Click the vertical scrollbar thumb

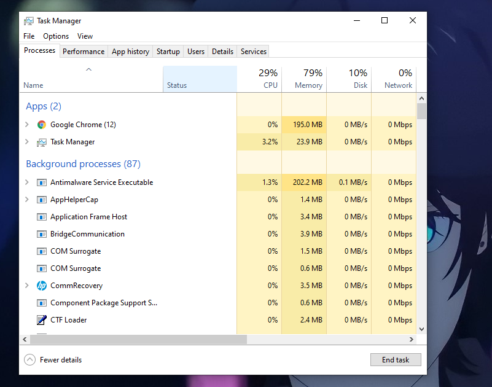tap(422, 111)
